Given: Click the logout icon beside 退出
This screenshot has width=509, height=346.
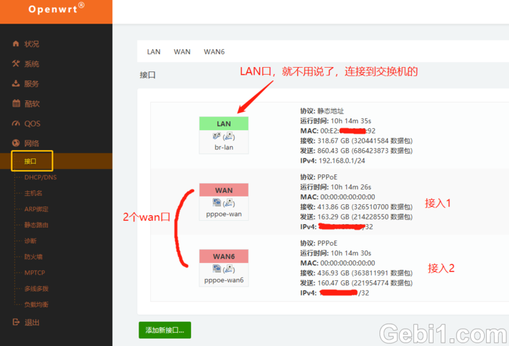Looking at the screenshot, I should tap(16, 322).
